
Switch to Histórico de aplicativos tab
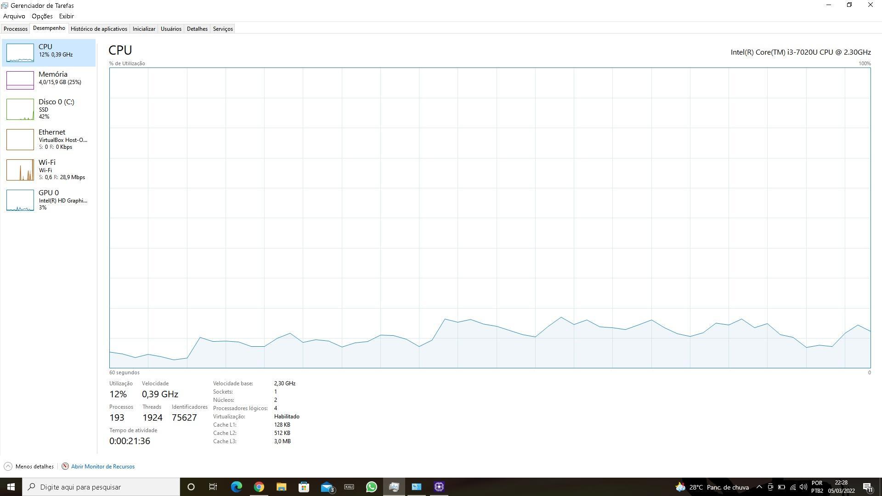point(99,28)
